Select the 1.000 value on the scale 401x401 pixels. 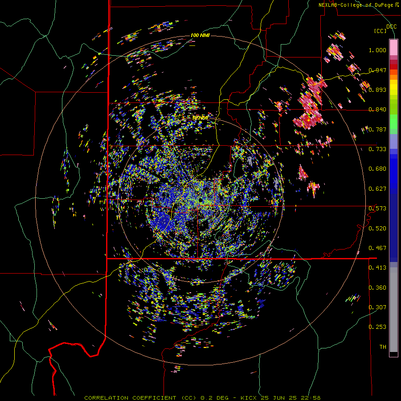[x=377, y=50]
